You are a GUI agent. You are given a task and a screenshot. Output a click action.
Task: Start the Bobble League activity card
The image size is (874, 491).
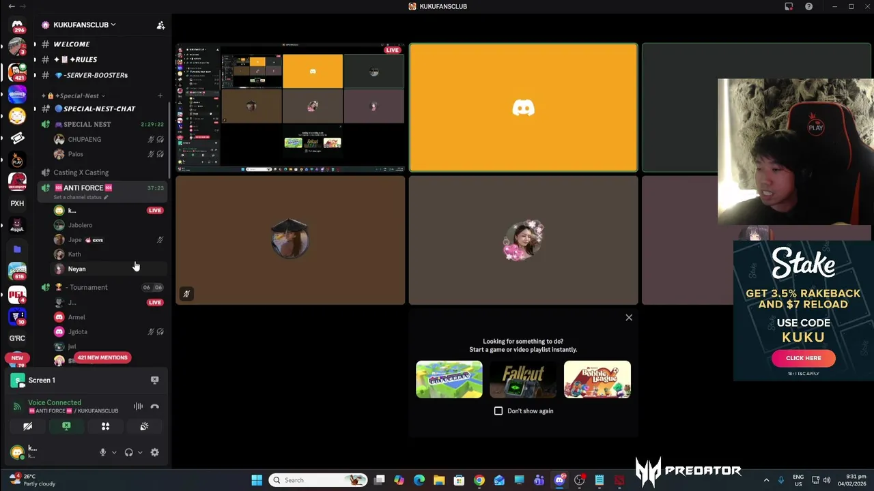[597, 380]
